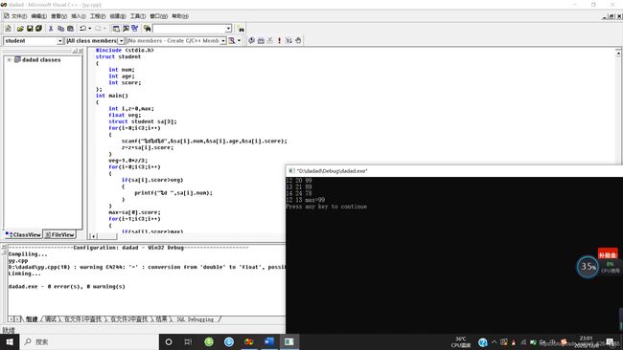623x350 pixels.
Task: Click the Windows Start button
Action: click(x=10, y=341)
